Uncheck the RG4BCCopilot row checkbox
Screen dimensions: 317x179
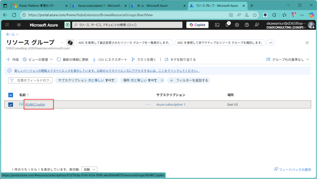(x=11, y=104)
